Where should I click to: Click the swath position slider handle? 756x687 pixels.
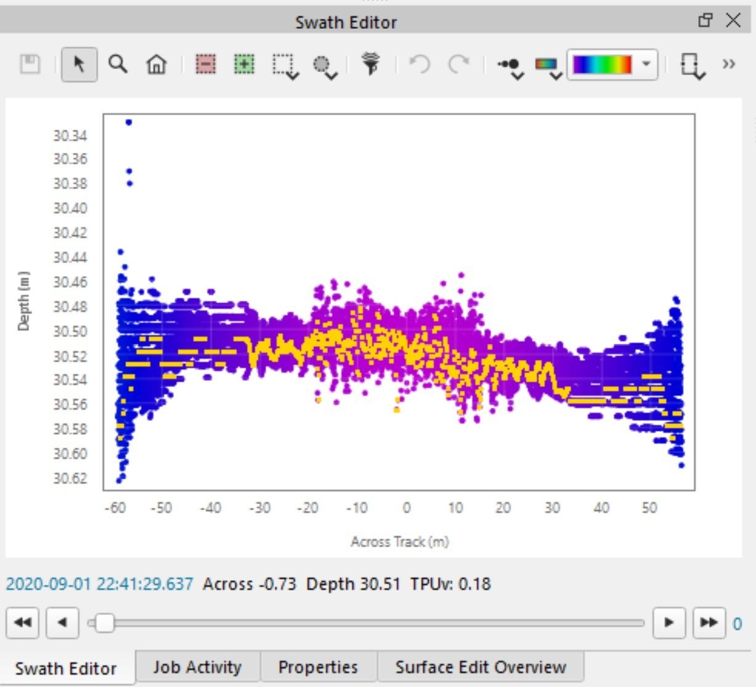[105, 623]
